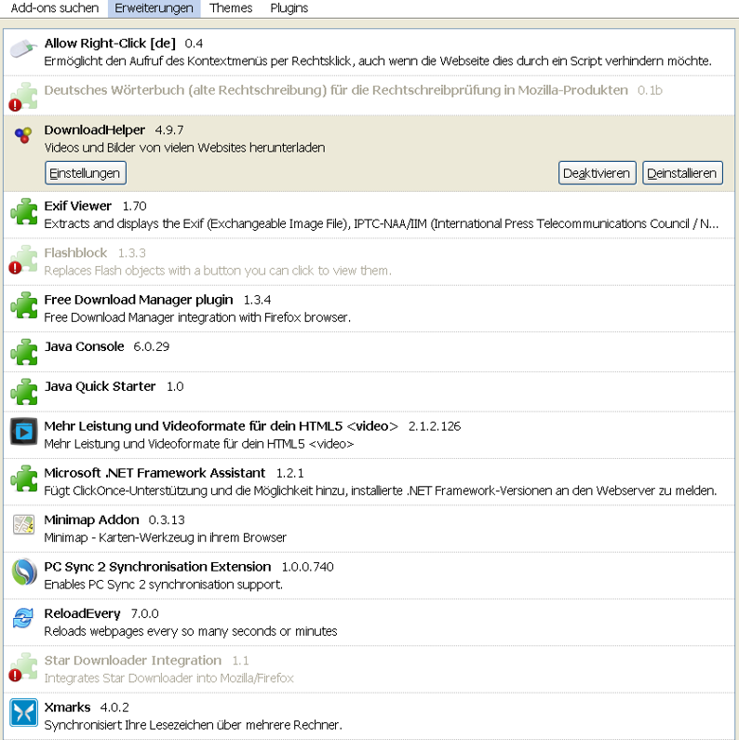
Task: Click 'Ermöglicht den Aufruf des Kontextmenüs' description
Action: coord(378,61)
